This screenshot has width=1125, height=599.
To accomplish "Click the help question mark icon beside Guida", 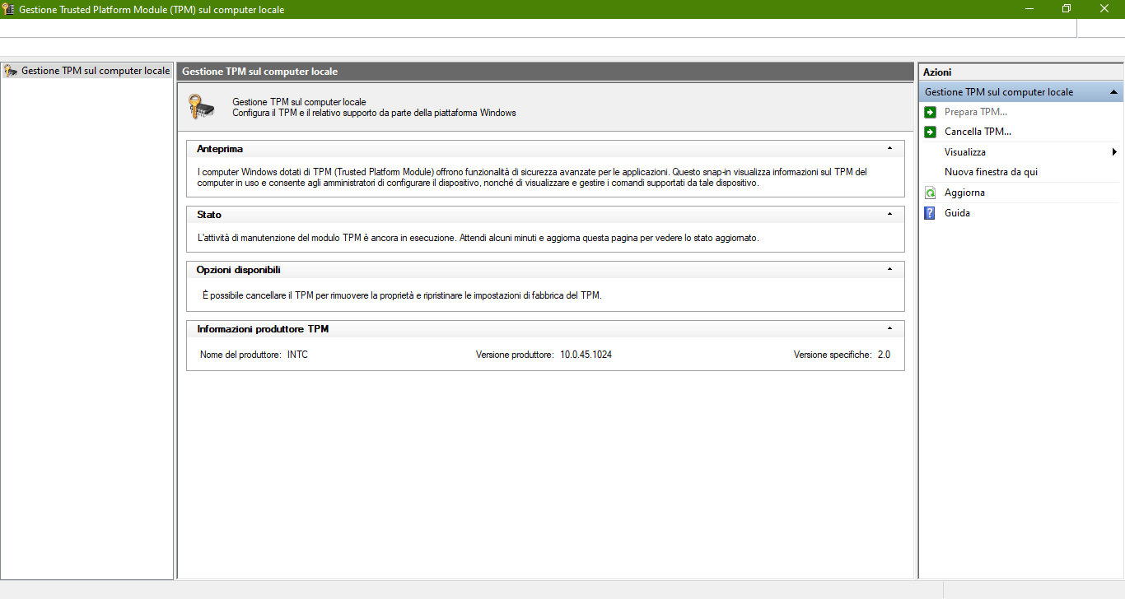I will [x=930, y=213].
